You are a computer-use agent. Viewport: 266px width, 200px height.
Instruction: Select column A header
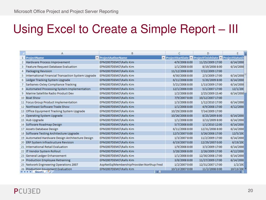click(x=62, y=53)
